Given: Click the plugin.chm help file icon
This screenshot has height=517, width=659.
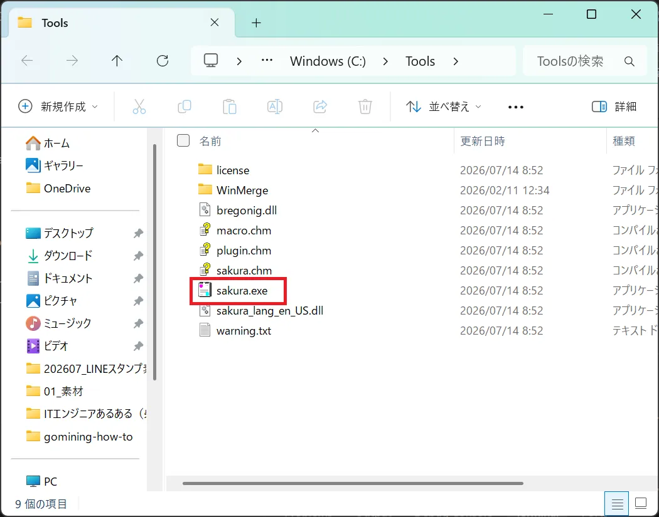Looking at the screenshot, I should click(205, 249).
